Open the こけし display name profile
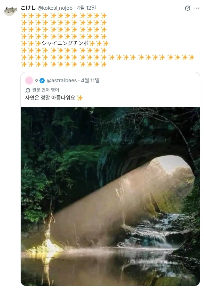The height and width of the screenshot is (288, 204). point(28,8)
